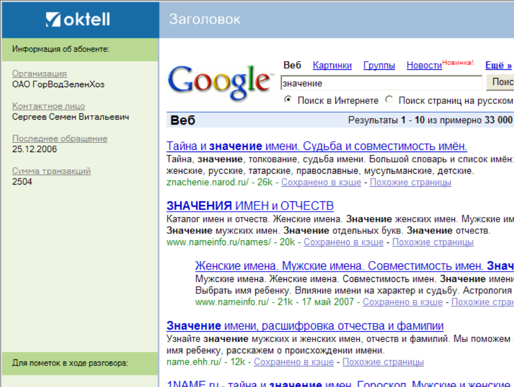The height and width of the screenshot is (387, 514).
Task: Open the 'Последнее обращение' sidebar link
Action: click(x=60, y=139)
